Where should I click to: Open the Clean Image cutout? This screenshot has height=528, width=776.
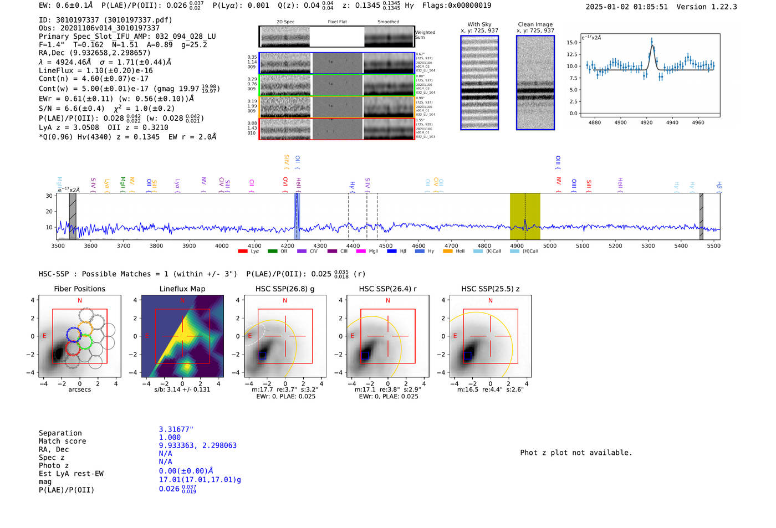[535, 83]
